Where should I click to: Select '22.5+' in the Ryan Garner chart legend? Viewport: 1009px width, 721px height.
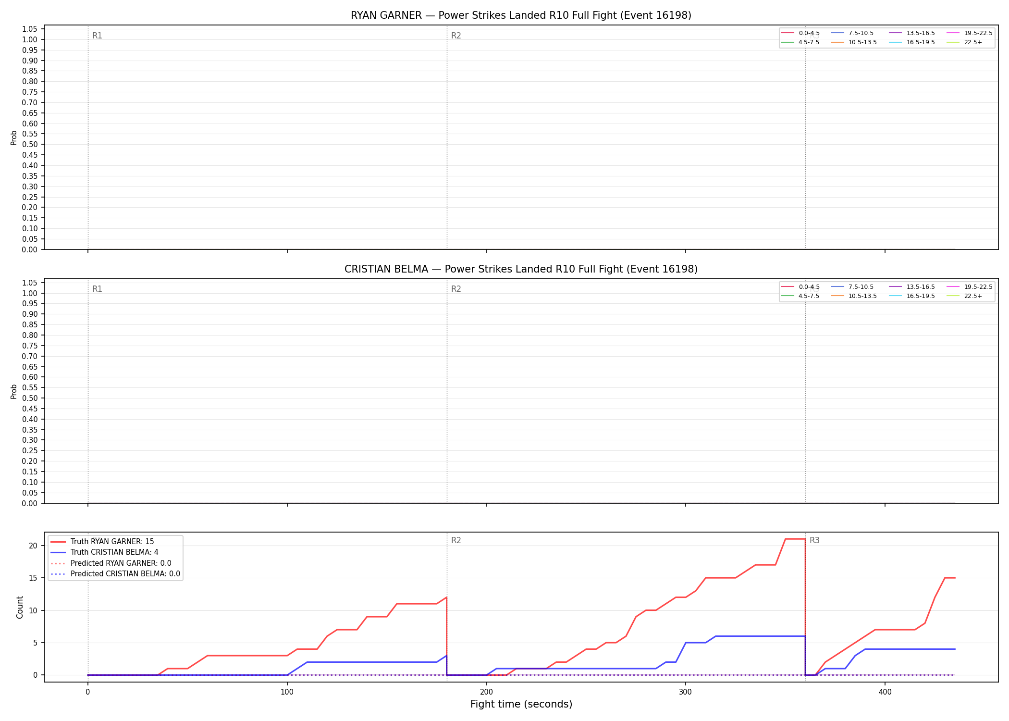[973, 42]
